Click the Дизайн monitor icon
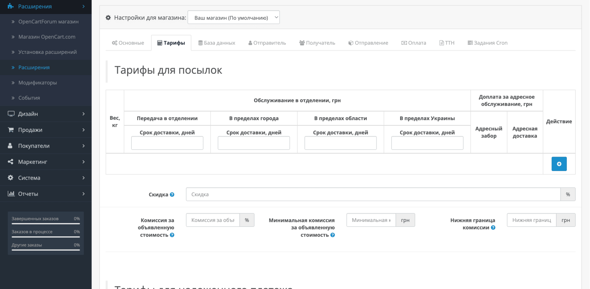 pos(11,114)
